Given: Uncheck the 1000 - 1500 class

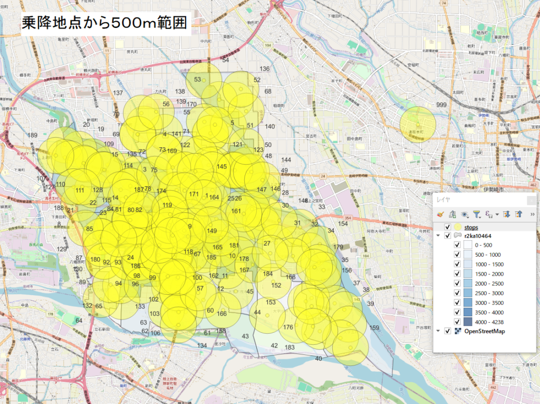Looking at the screenshot, I should point(457,264).
